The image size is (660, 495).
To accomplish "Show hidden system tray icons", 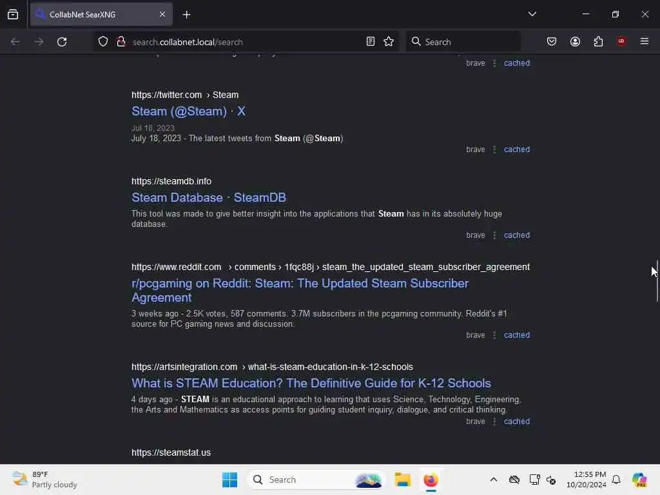I will point(493,480).
